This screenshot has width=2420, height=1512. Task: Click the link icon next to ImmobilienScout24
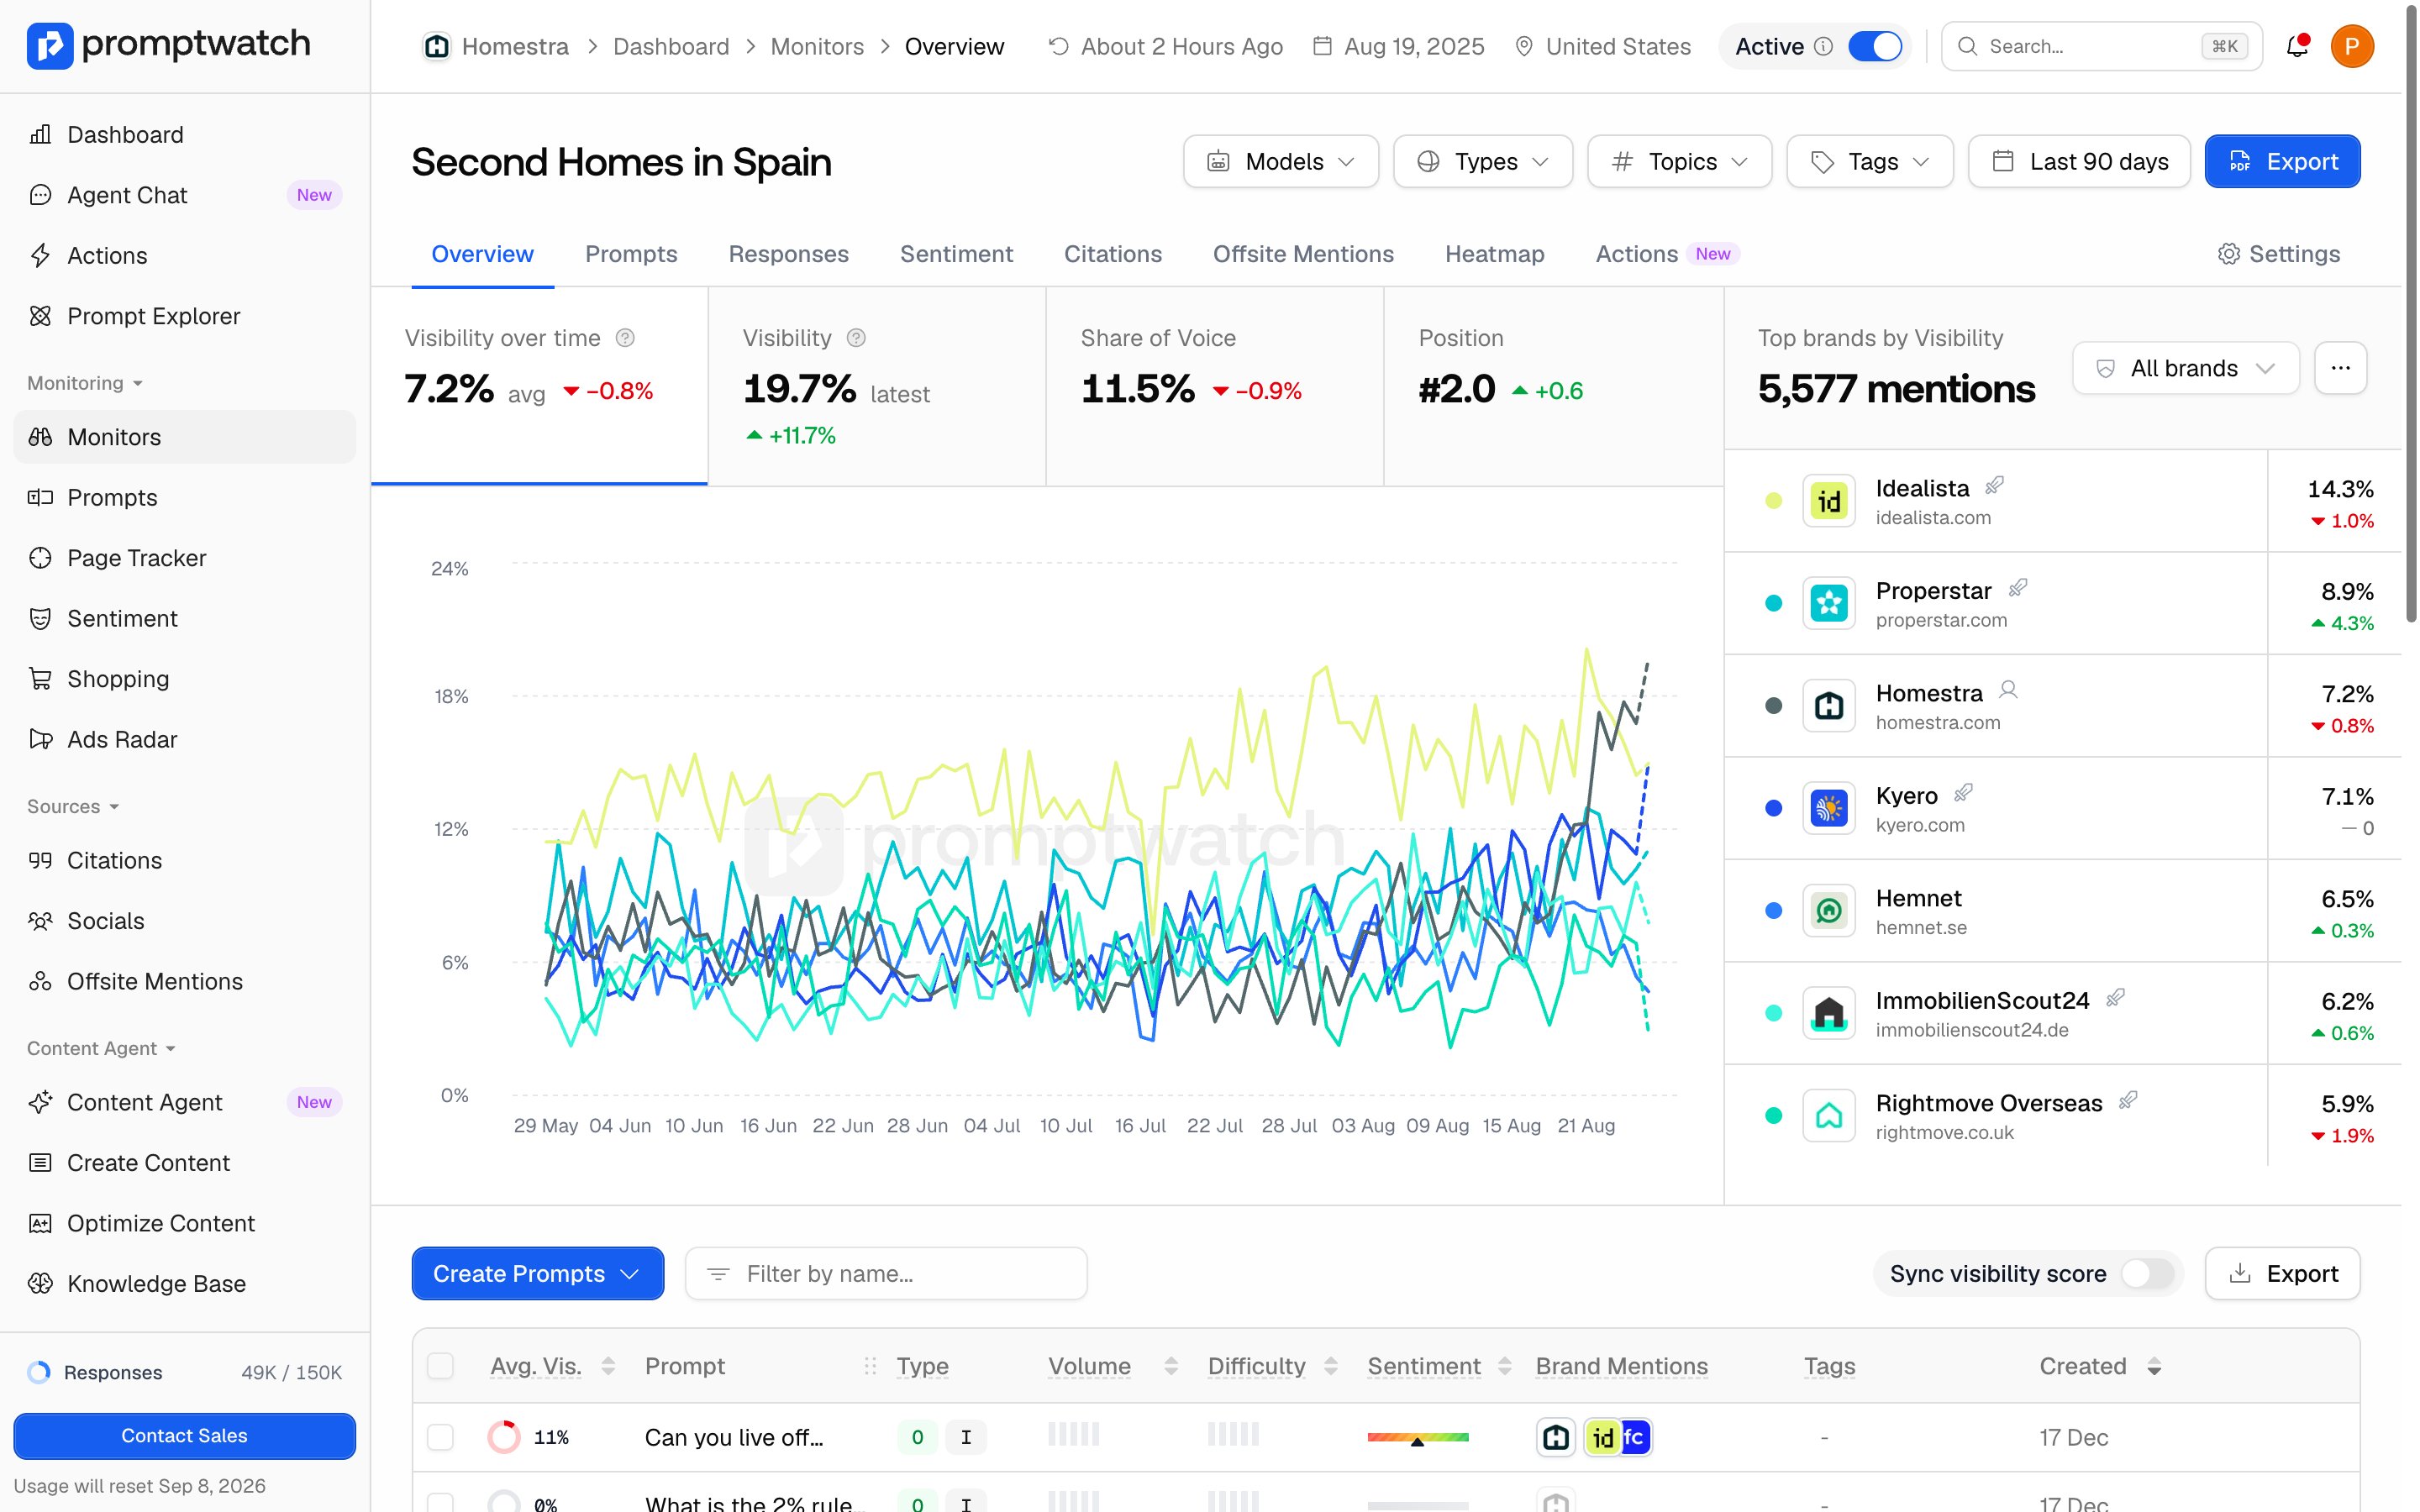point(2115,998)
